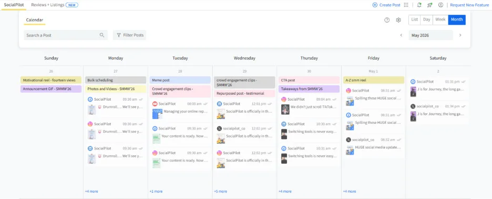Click Facebook icon on Saturday 01:31 post
Screen dimensions: 492x199
413,82
